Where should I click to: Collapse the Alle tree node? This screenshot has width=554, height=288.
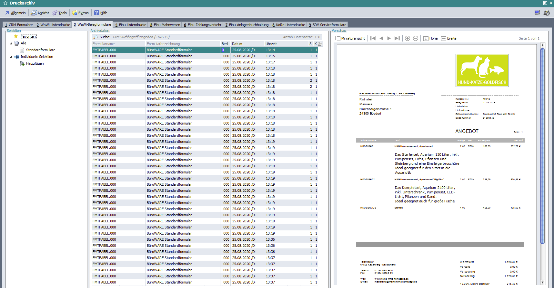[x=11, y=43]
